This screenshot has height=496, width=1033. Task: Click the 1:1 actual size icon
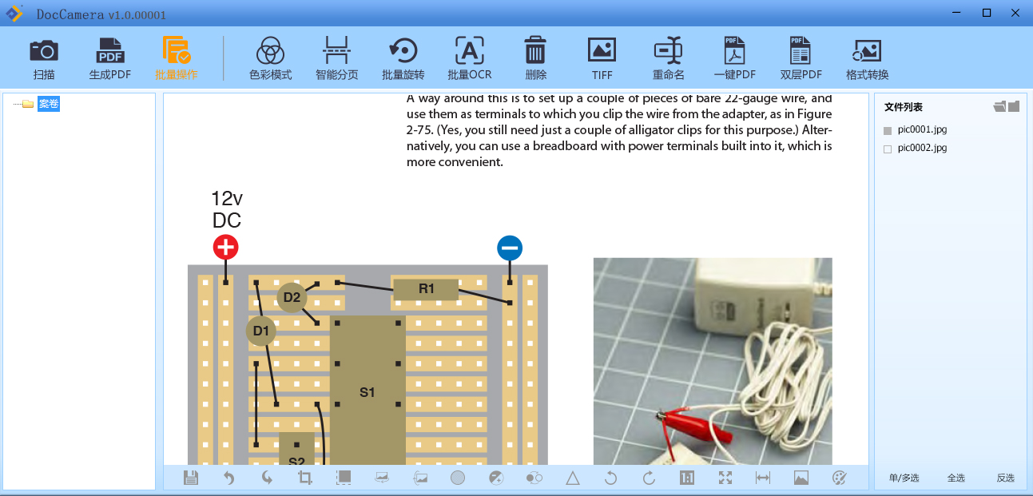coord(687,478)
